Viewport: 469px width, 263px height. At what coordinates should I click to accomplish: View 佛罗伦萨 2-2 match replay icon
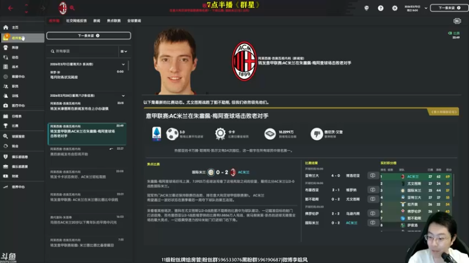pyautogui.click(x=372, y=213)
